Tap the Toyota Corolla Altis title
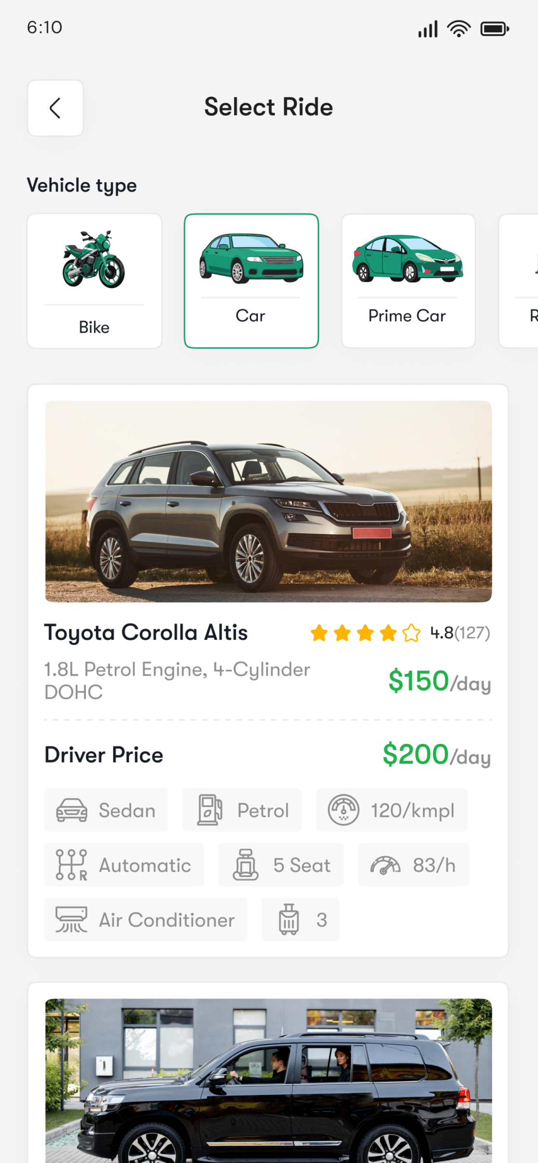Viewport: 538px width, 1163px height. point(146,633)
